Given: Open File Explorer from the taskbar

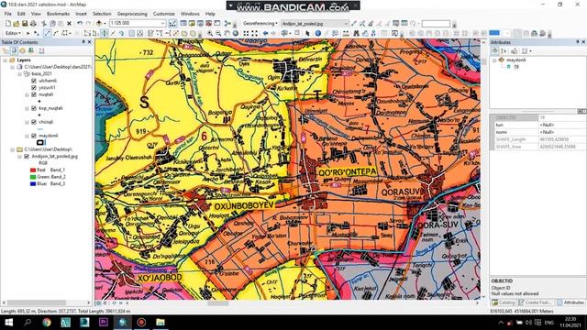Looking at the screenshot, I should (x=161, y=322).
